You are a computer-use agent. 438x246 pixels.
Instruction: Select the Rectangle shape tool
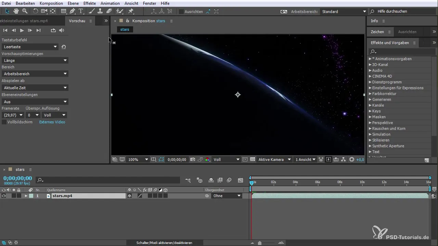[x=64, y=11]
